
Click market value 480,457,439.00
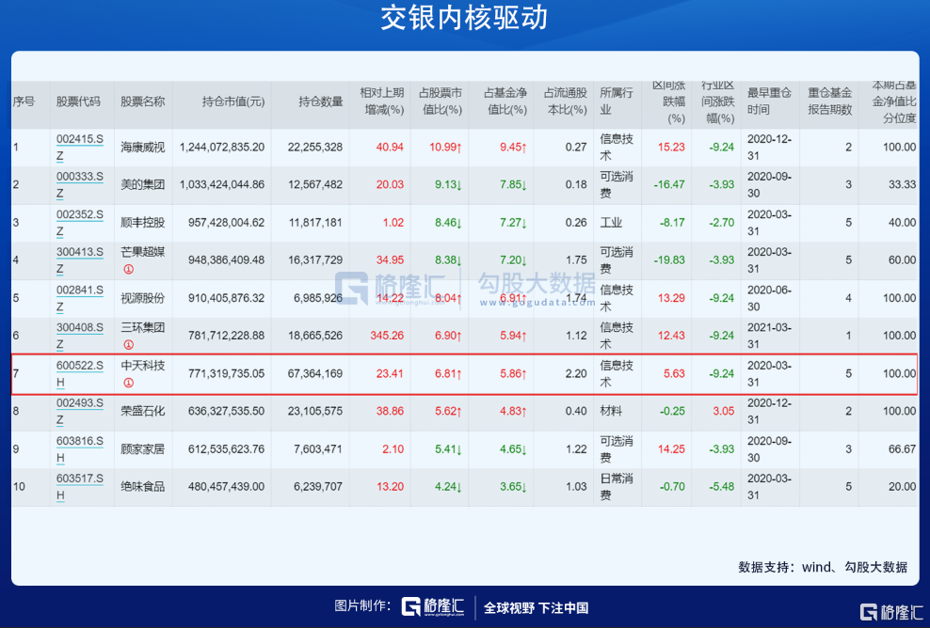[x=227, y=486]
